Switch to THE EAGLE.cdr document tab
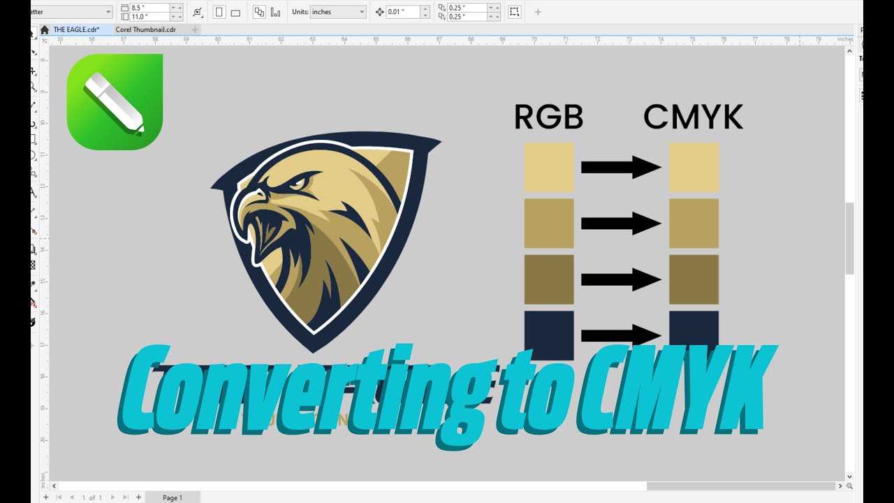This screenshot has height=503, width=894. tap(76, 30)
